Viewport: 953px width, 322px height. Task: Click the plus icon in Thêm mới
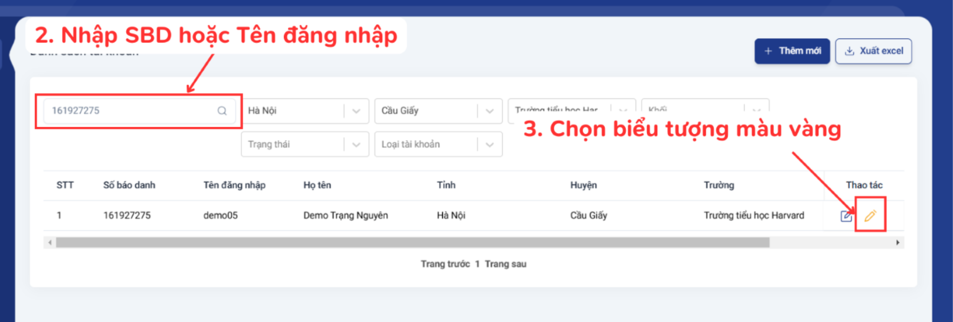coord(768,51)
